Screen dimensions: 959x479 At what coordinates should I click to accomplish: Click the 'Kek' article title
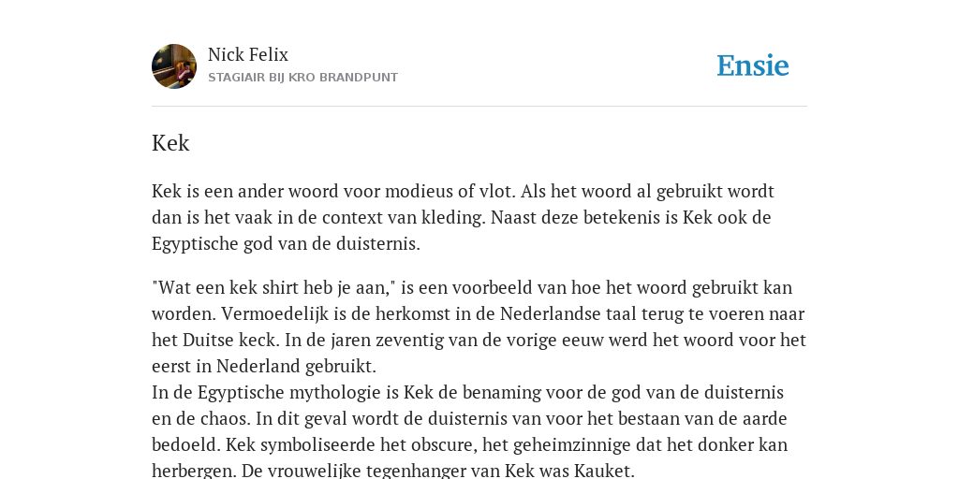click(170, 143)
